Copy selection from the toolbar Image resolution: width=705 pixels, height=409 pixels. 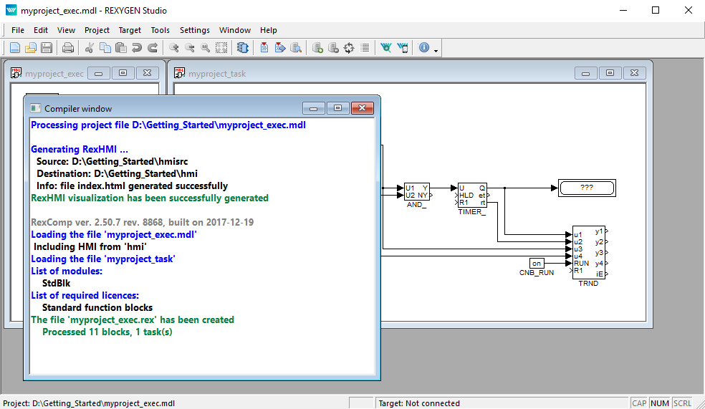click(105, 48)
